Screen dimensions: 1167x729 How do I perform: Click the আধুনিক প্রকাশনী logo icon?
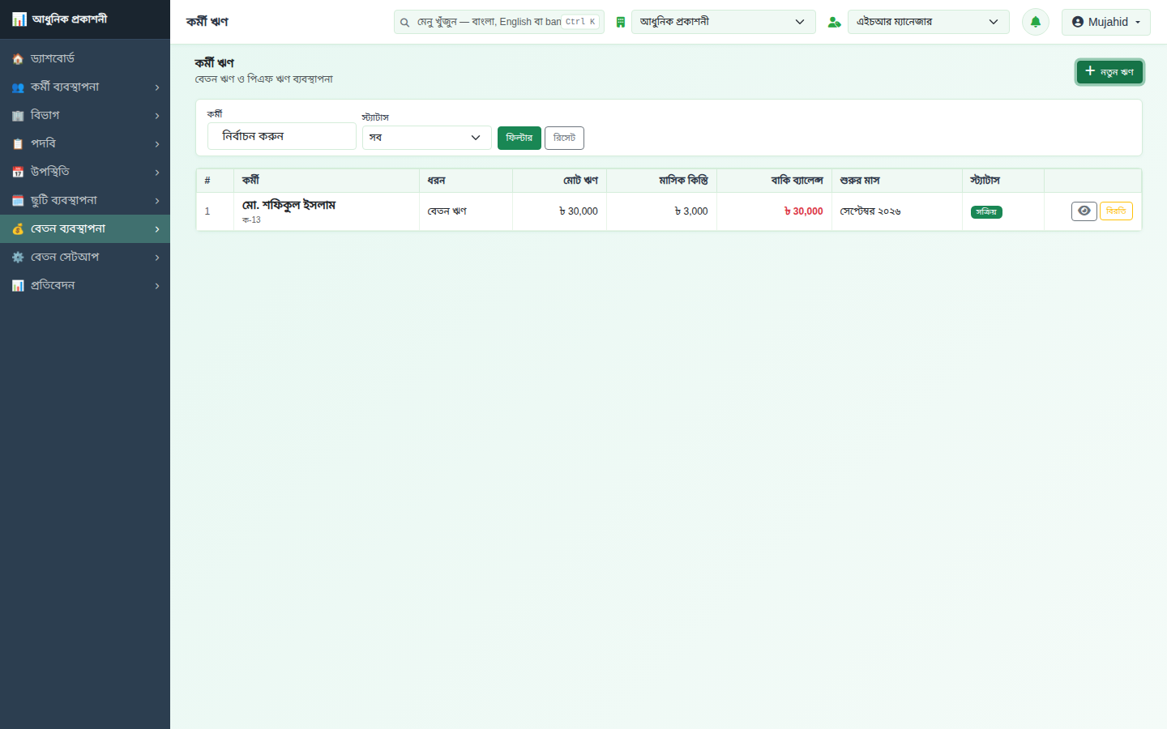[19, 19]
